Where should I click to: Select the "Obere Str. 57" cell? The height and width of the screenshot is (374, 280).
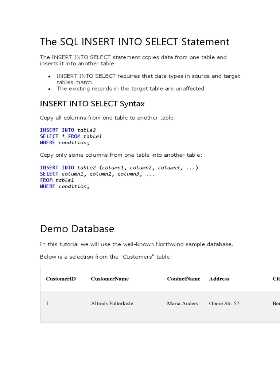pos(224,304)
